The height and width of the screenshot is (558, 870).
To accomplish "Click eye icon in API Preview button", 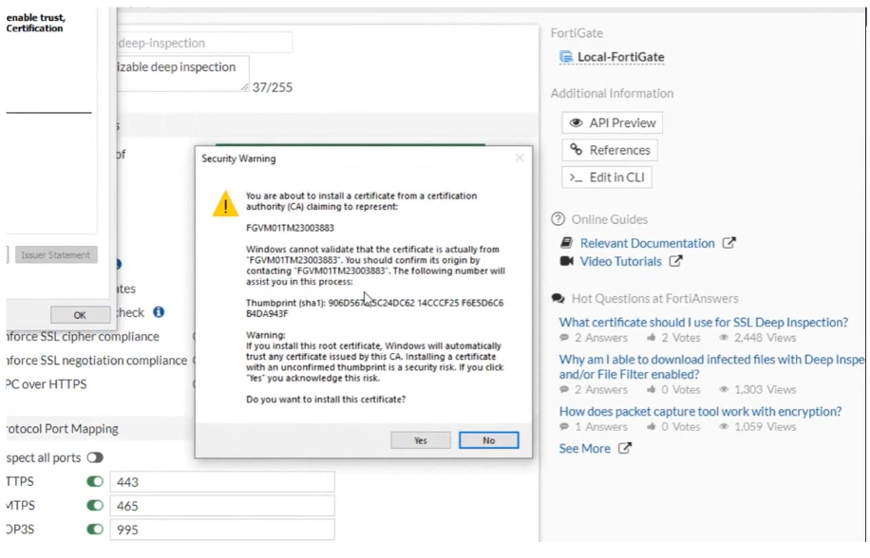I will coord(577,123).
